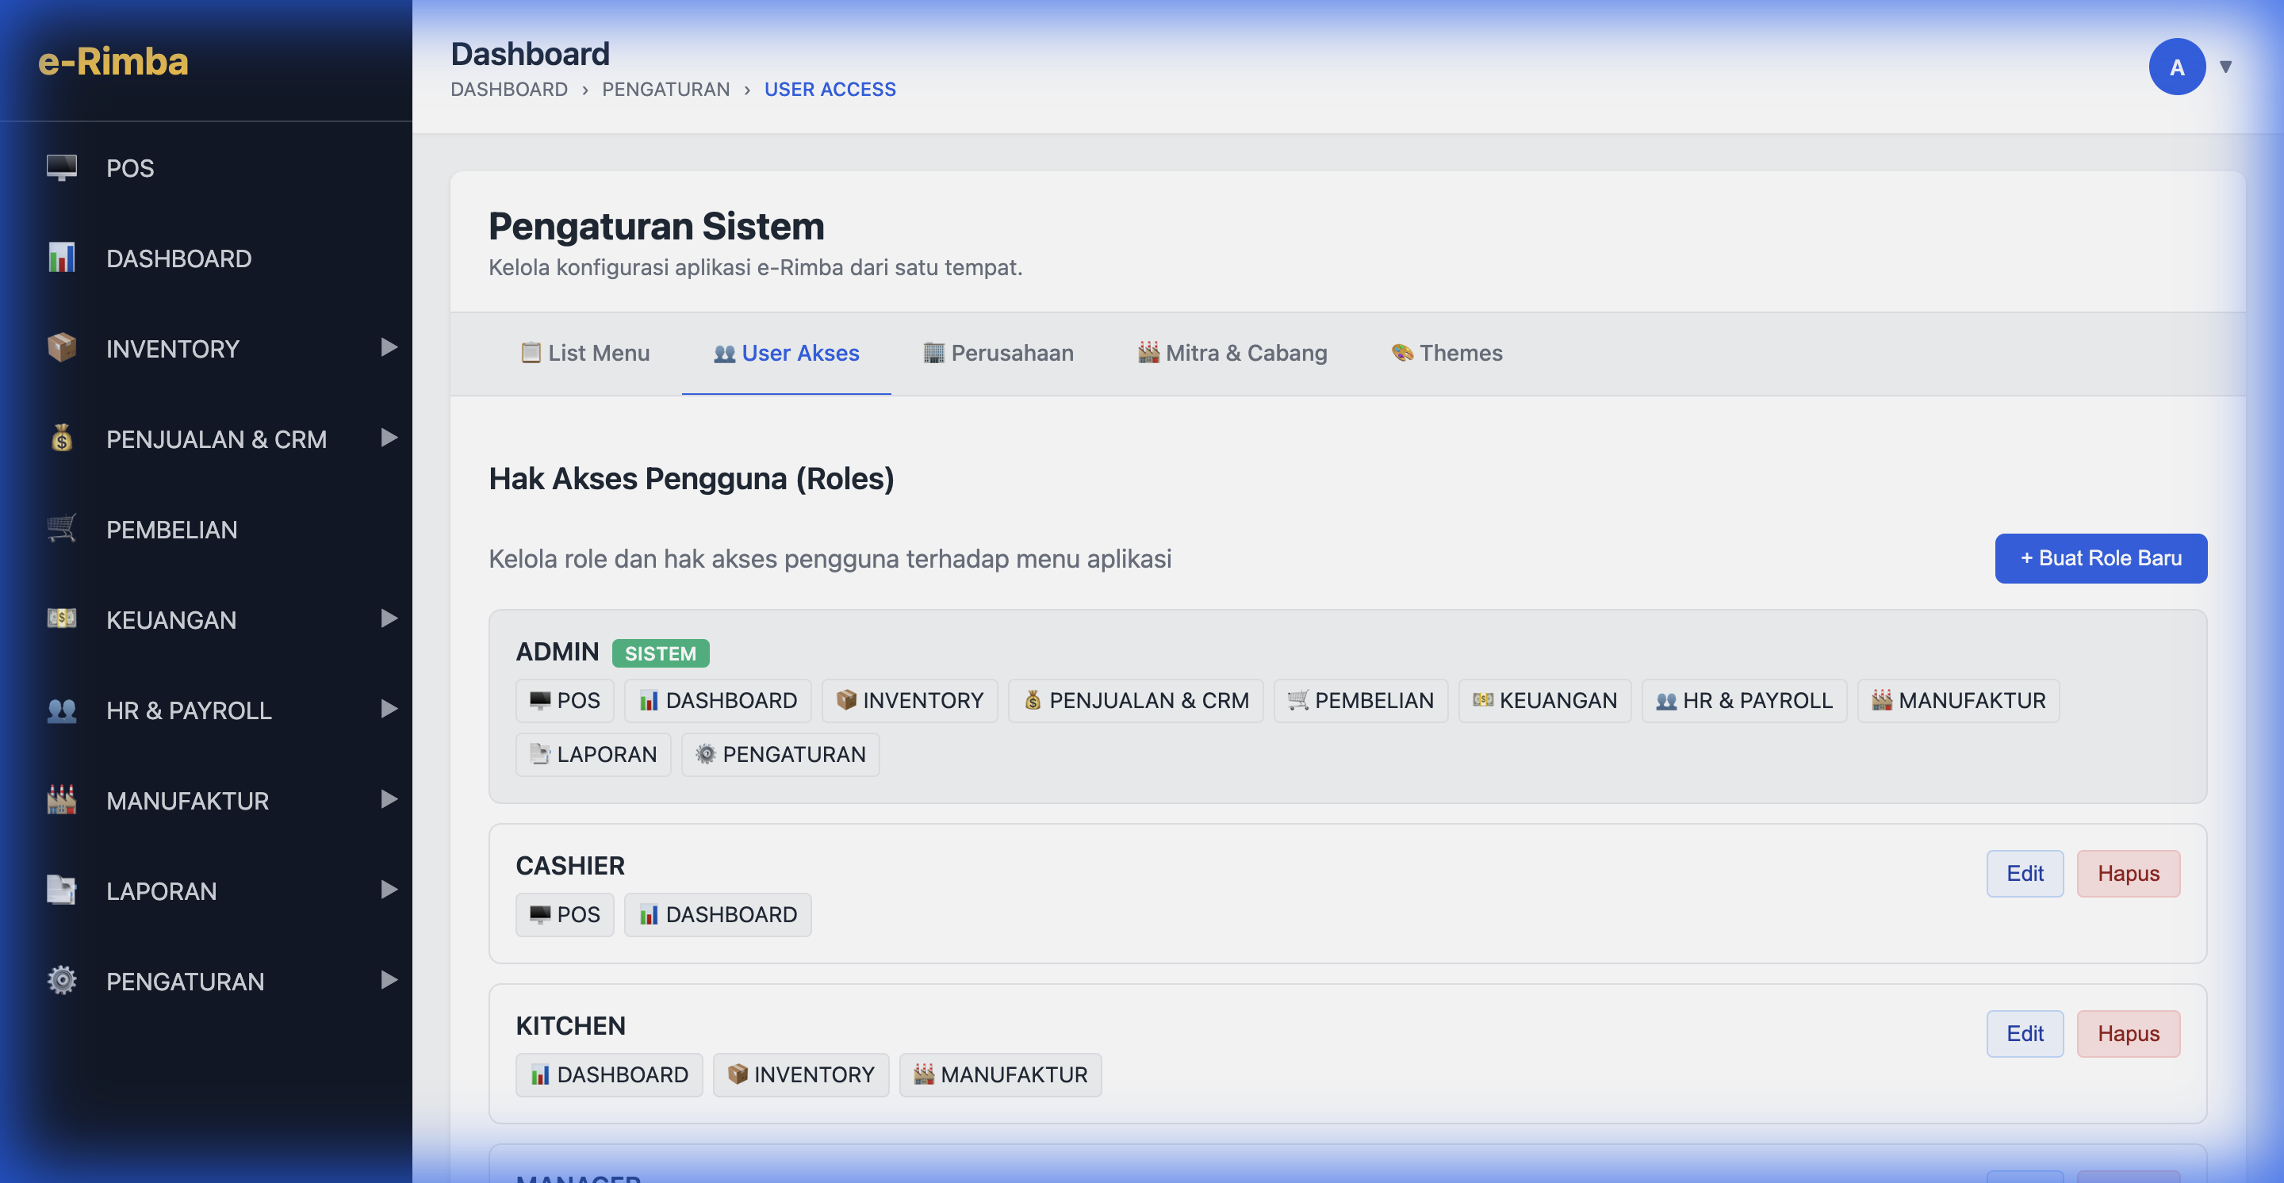The height and width of the screenshot is (1183, 2284).
Task: Select the Pembelian shopping cart icon
Action: (60, 528)
